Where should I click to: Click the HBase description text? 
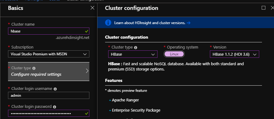coord(176,66)
